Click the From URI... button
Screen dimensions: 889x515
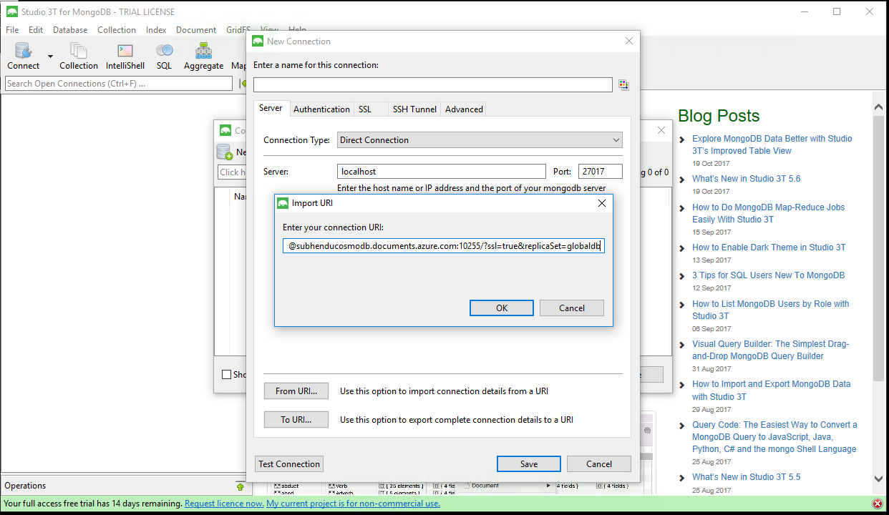(296, 391)
